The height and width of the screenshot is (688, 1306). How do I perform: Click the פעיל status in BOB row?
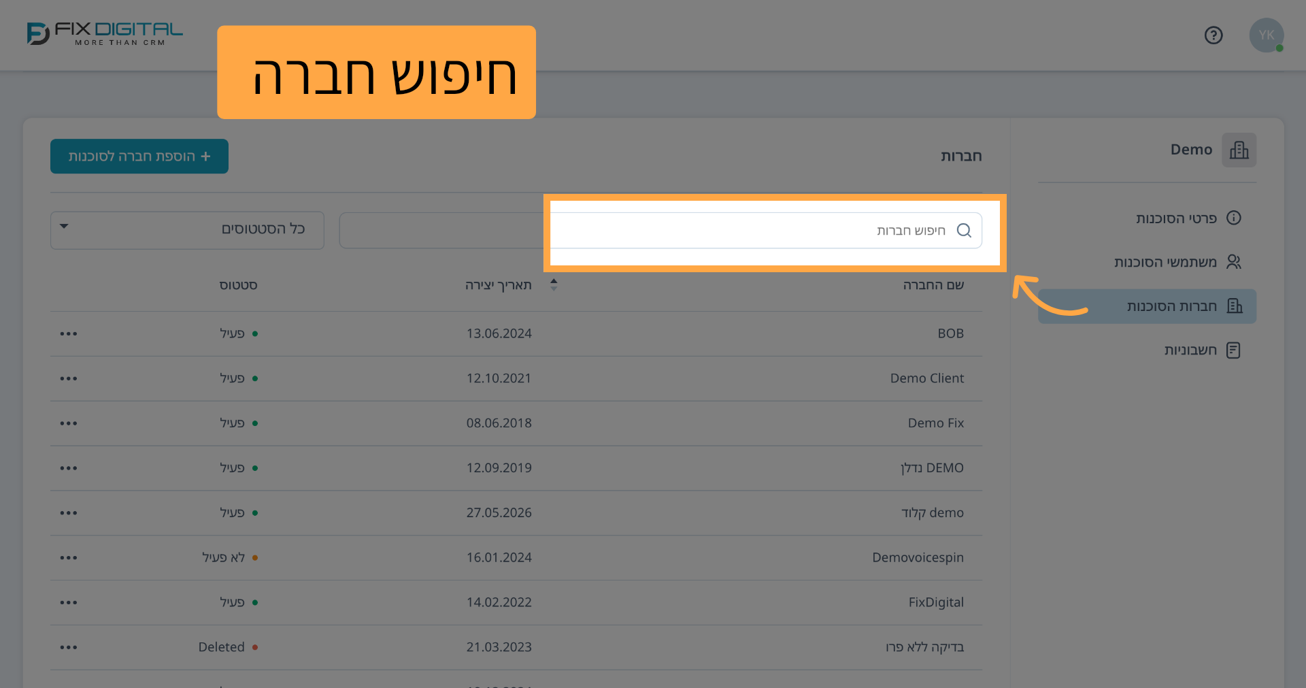(232, 333)
